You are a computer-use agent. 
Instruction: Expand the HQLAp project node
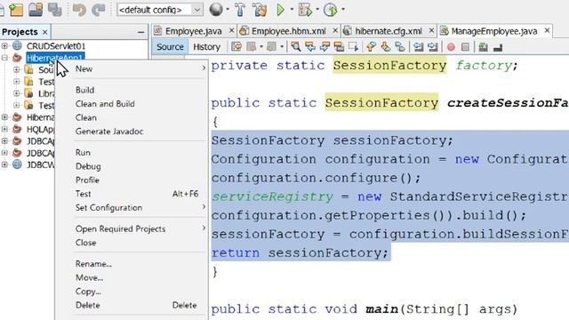point(4,129)
